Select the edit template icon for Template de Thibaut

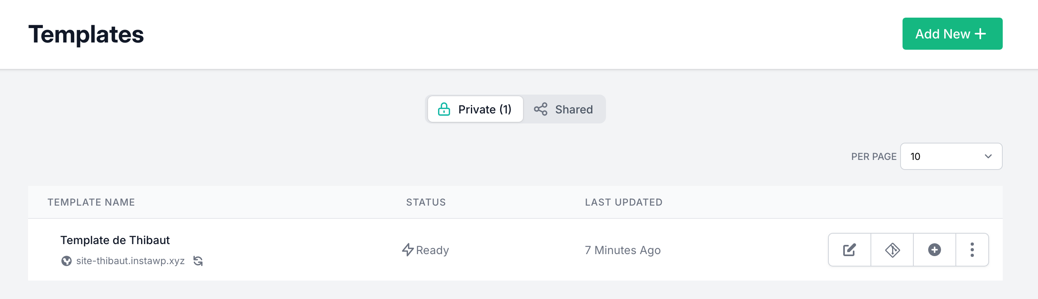point(849,250)
